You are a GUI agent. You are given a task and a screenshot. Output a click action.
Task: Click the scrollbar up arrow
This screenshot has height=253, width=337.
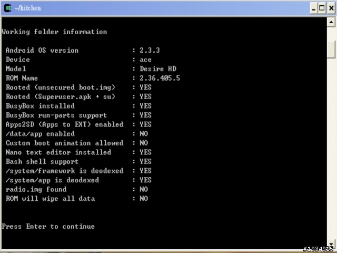tap(331, 22)
